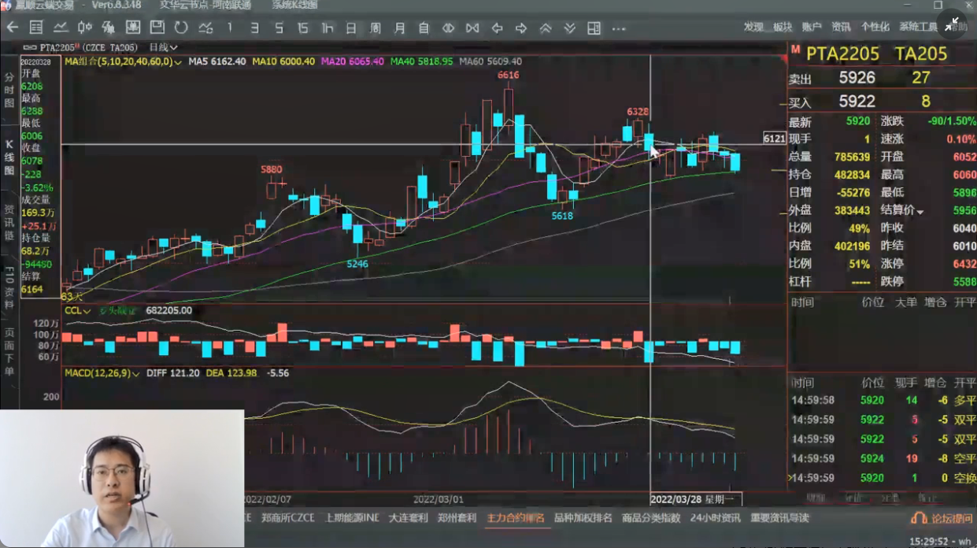Click the back arrow in the toolbar
977x548 pixels.
[12, 28]
